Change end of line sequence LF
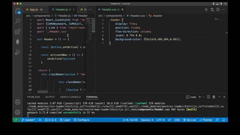 pos(169,120)
